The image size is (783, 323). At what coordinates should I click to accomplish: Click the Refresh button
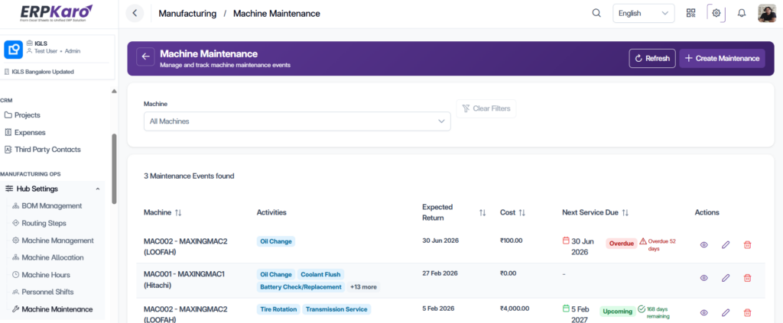click(652, 58)
